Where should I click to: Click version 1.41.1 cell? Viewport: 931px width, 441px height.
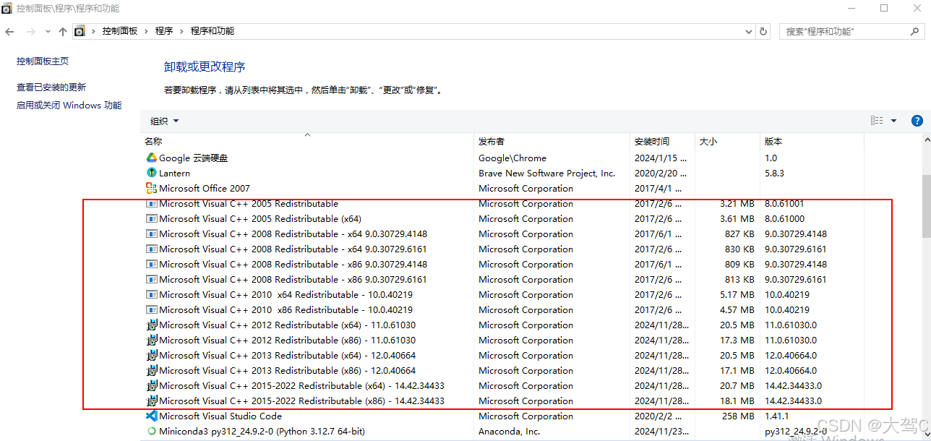(x=778, y=416)
